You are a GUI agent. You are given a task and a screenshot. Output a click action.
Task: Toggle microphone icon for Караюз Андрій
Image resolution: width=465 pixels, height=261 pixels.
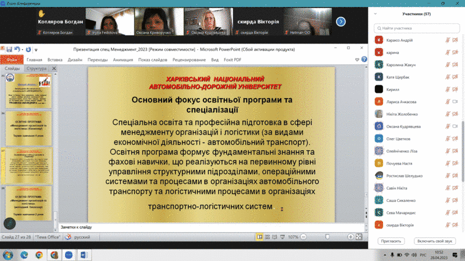point(448,39)
